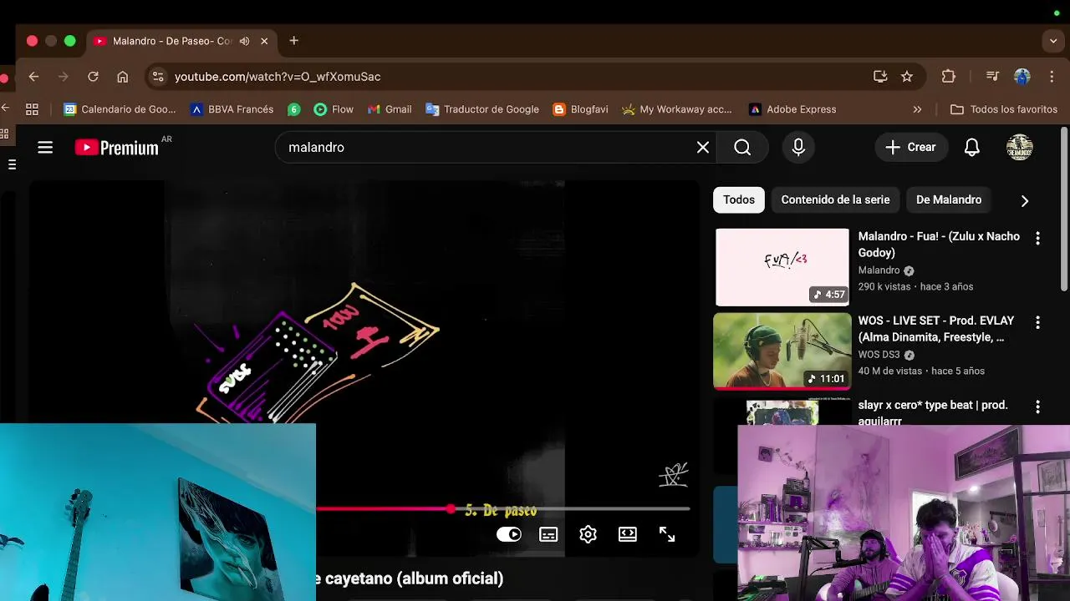
Task: Mute the tab audio speaker icon
Action: point(244,41)
